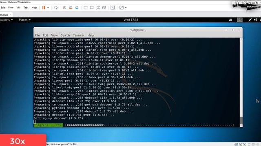The width and height of the screenshot is (261, 146).
Task: Open the VMware View menu
Action: 11,8
